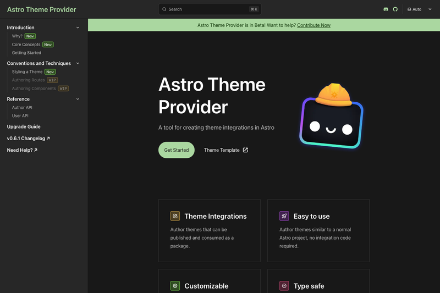Click the Customizable card heading
The width and height of the screenshot is (440, 293).
tap(206, 286)
